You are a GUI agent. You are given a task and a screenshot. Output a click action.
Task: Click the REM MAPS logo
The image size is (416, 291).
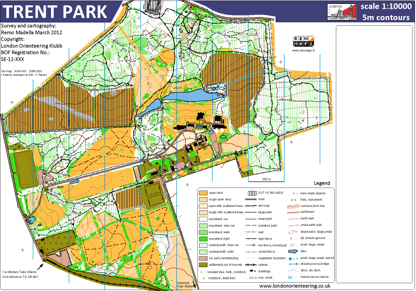(x=303, y=41)
